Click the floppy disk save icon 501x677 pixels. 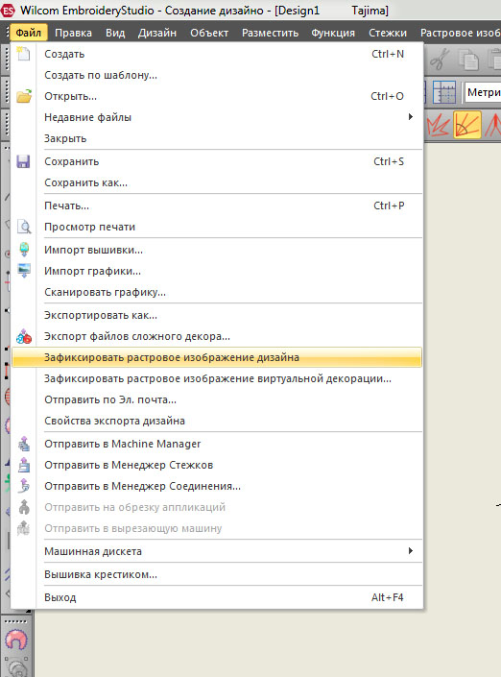point(23,161)
